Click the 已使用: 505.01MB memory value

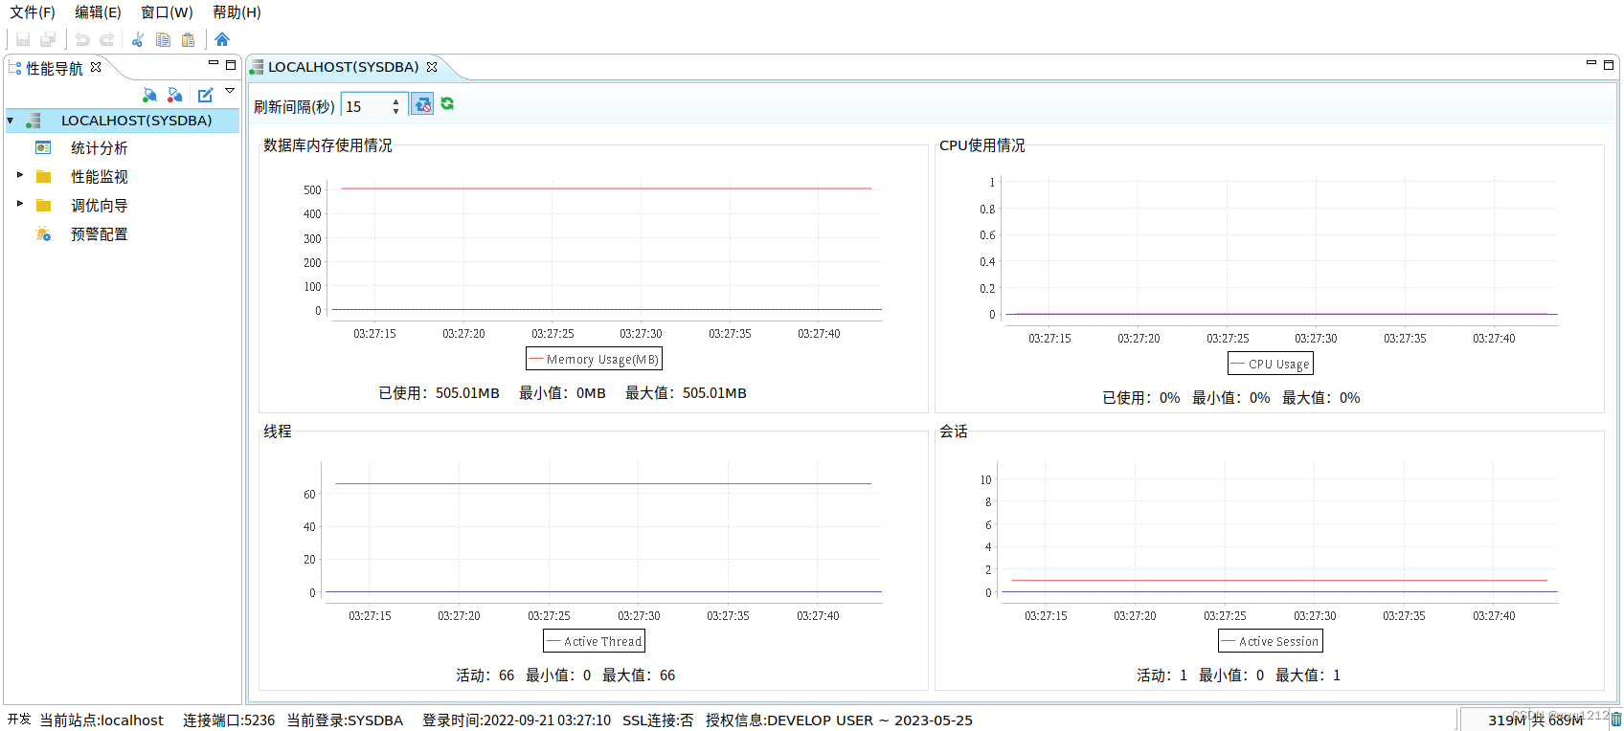pyautogui.click(x=439, y=393)
